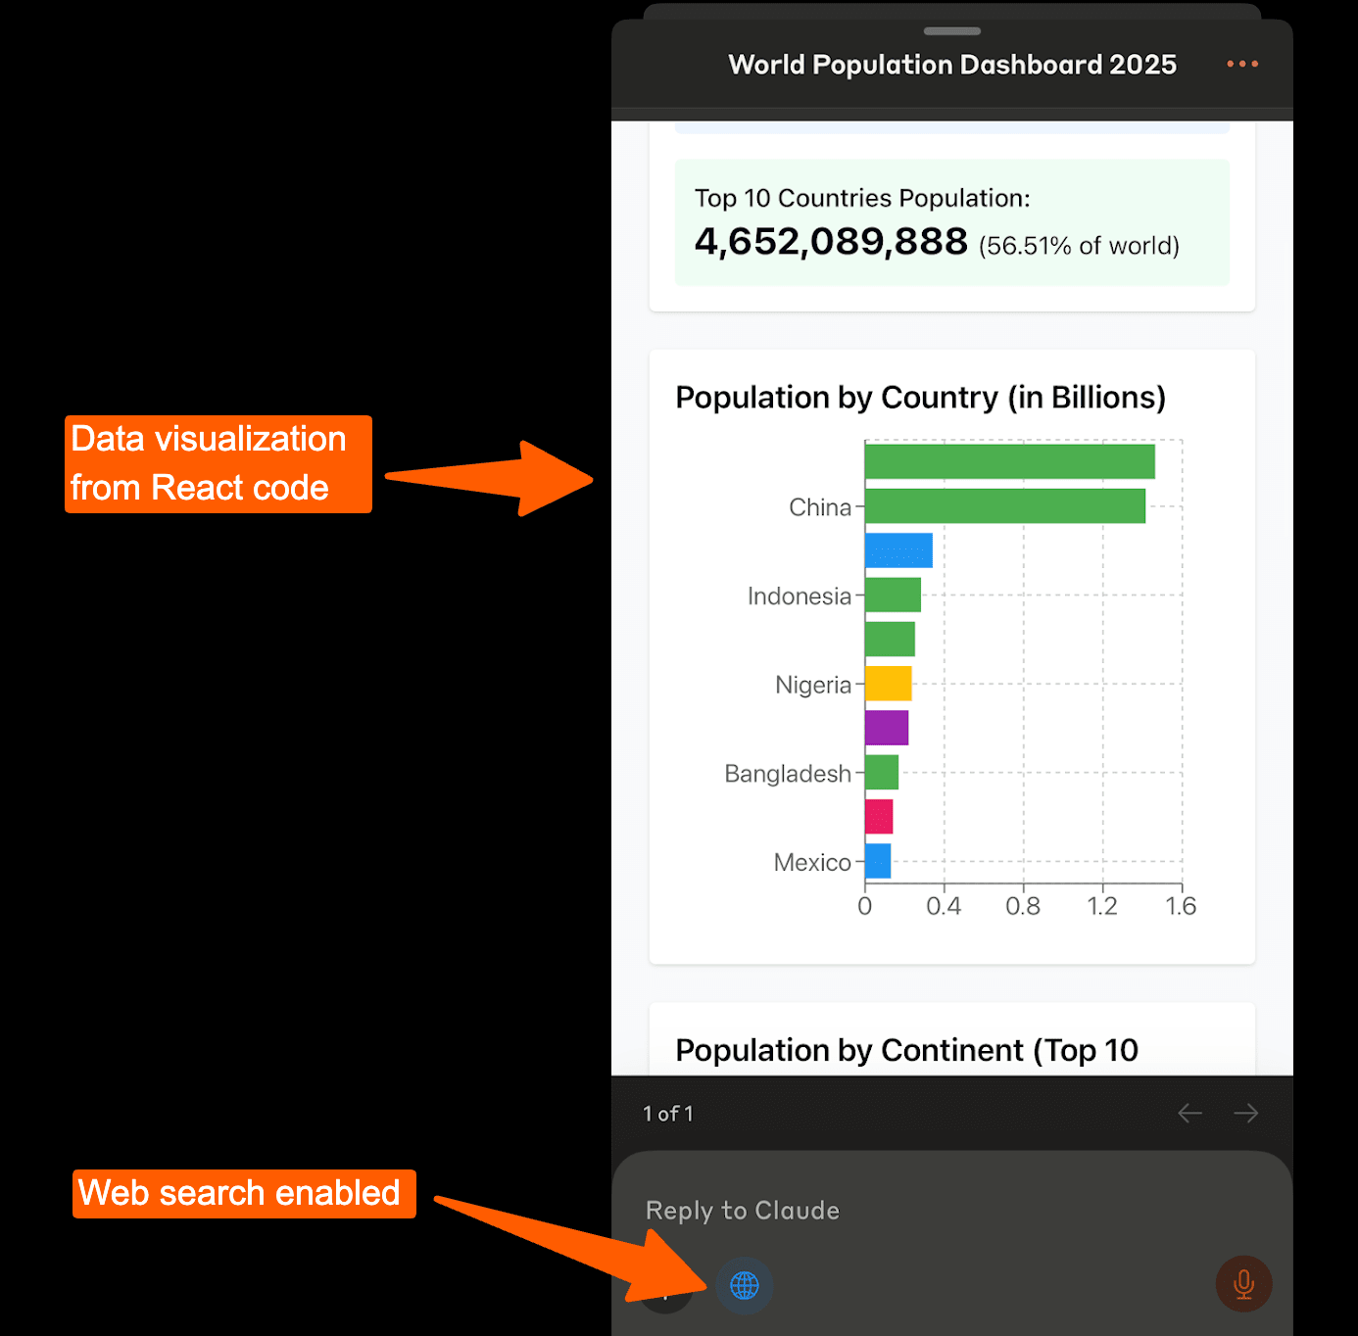This screenshot has height=1336, width=1358.
Task: Open the three-dot options menu
Action: click(1241, 64)
